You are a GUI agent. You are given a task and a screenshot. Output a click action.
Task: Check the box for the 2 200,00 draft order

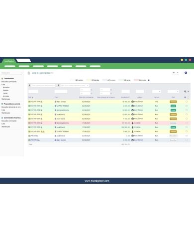pos(187,140)
